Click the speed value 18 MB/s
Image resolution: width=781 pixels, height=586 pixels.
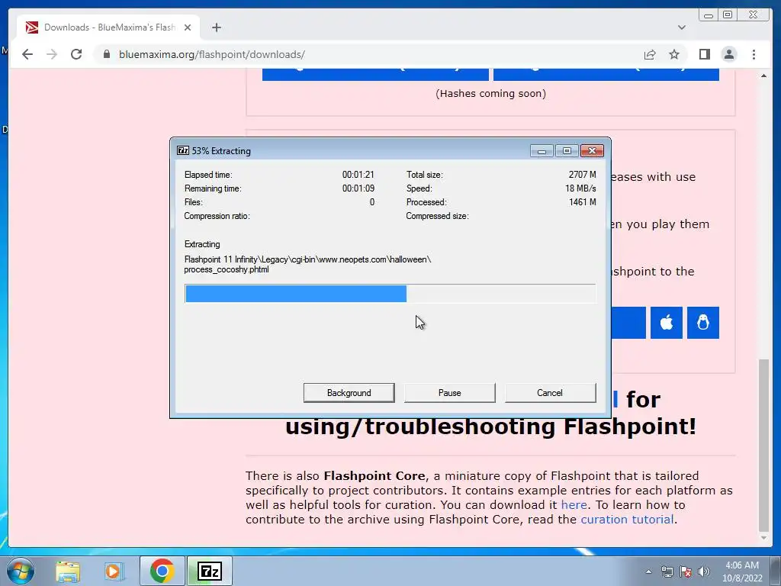click(580, 188)
